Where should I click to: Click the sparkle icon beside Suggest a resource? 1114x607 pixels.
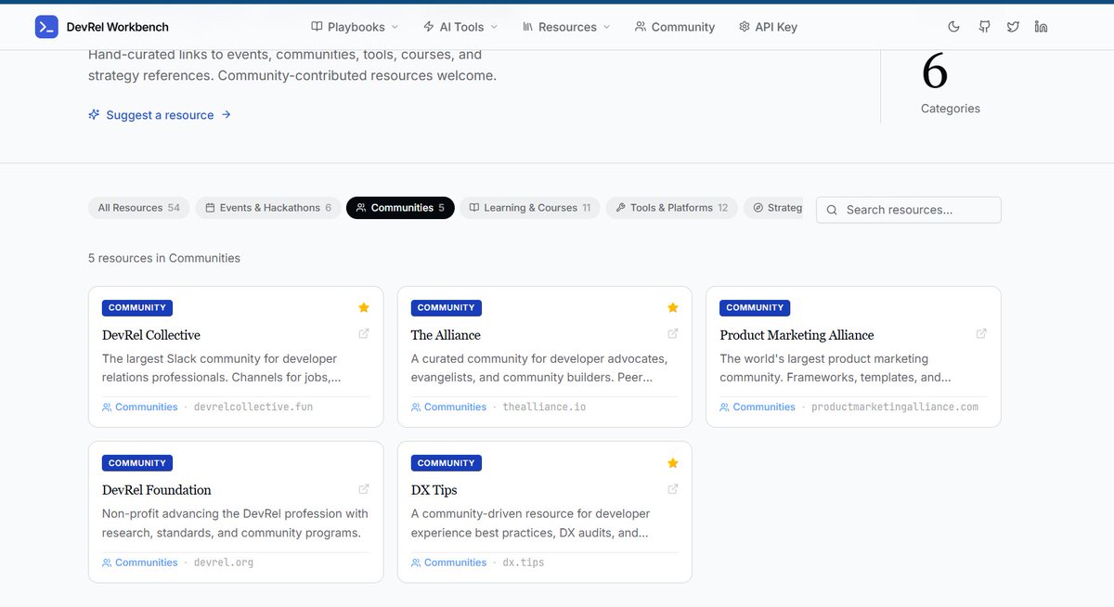[x=94, y=115]
